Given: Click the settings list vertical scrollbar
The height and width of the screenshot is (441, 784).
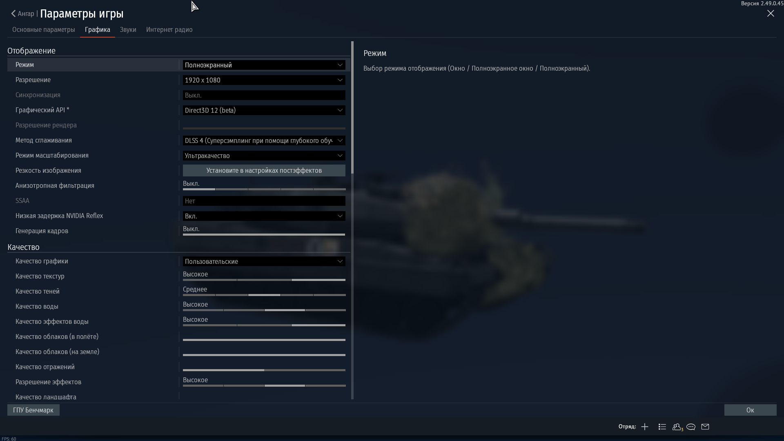Looking at the screenshot, I should [x=352, y=107].
